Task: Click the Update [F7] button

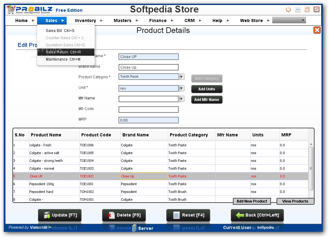Action: point(60,215)
